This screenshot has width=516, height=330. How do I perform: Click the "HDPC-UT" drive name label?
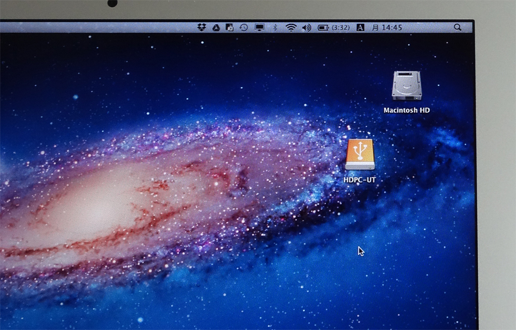pyautogui.click(x=360, y=180)
